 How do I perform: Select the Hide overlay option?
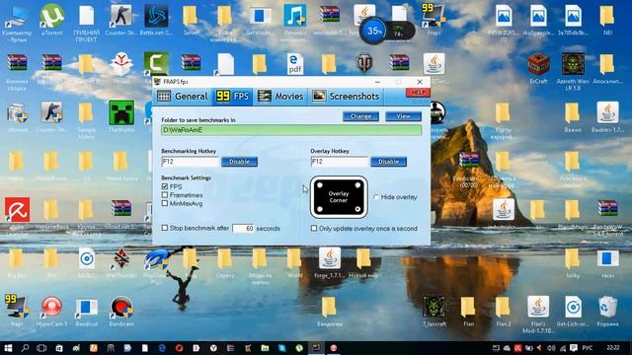point(376,197)
